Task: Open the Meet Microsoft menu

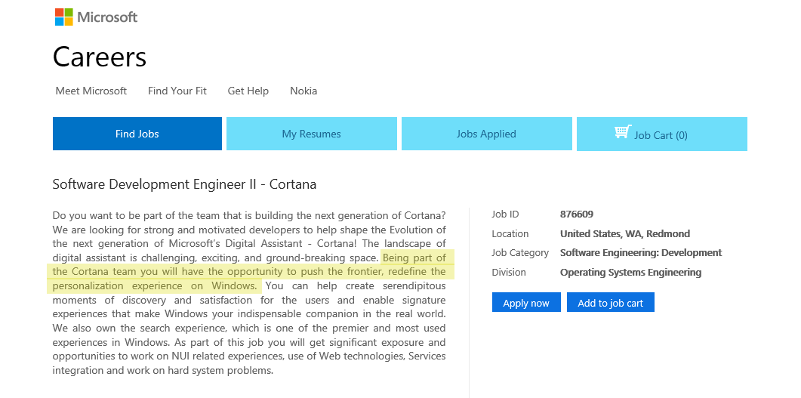Action: click(91, 91)
